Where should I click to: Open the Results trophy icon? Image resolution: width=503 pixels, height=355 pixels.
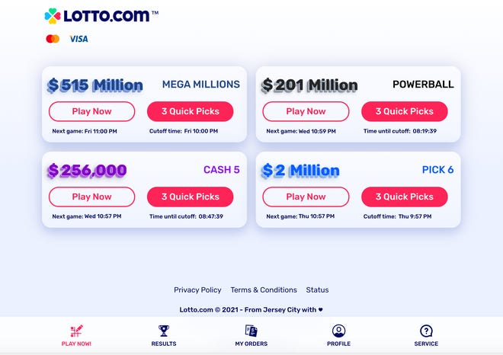pyautogui.click(x=163, y=331)
